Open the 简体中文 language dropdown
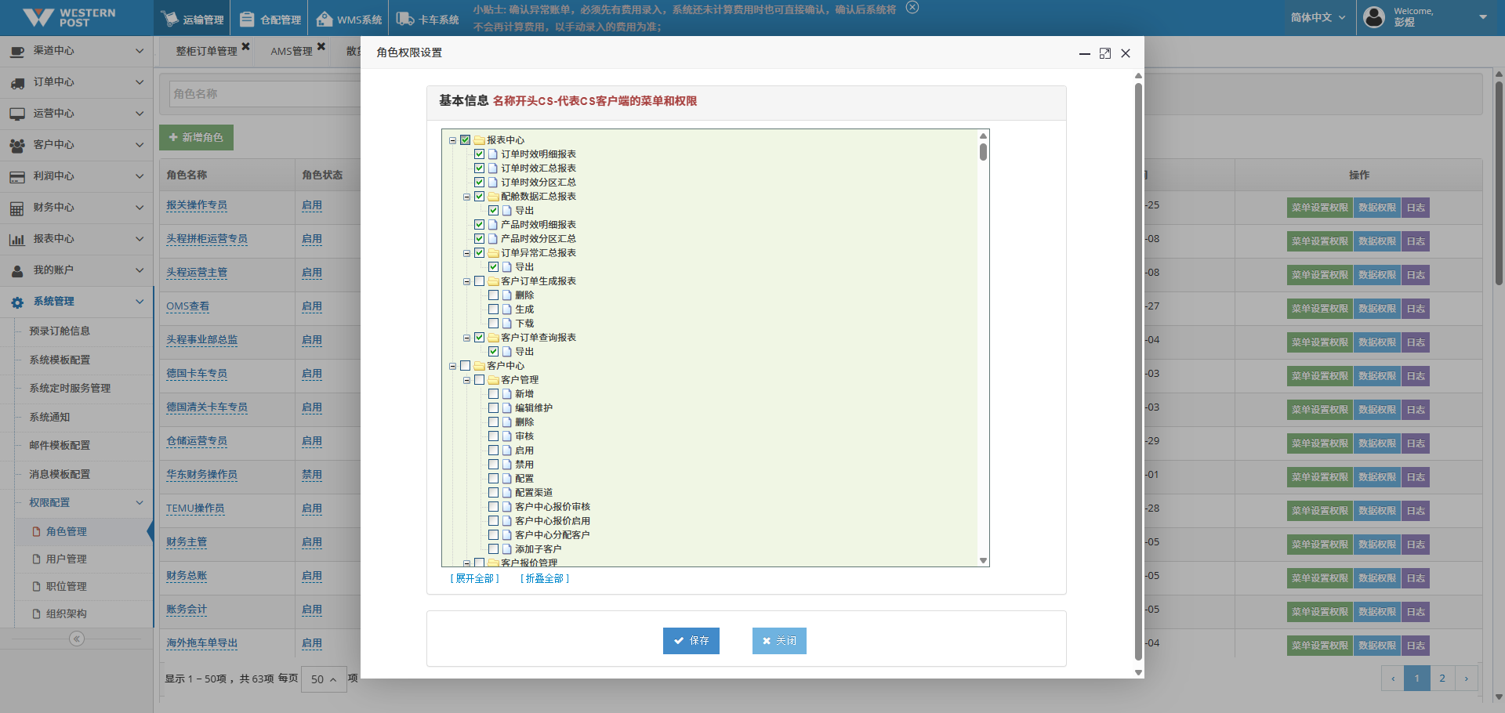This screenshot has width=1505, height=713. pos(1318,17)
